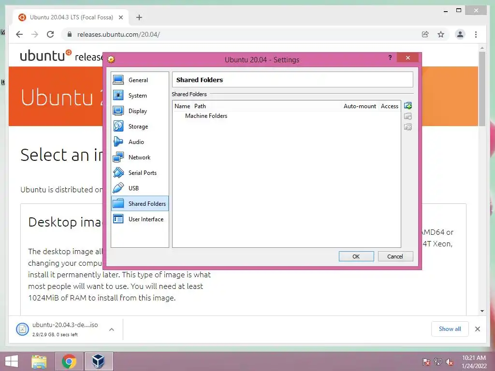495x371 pixels.
Task: Open Action Center flag tray icon
Action: (426, 362)
